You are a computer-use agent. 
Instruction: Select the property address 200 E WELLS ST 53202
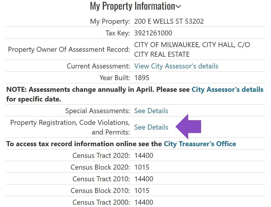[169, 21]
